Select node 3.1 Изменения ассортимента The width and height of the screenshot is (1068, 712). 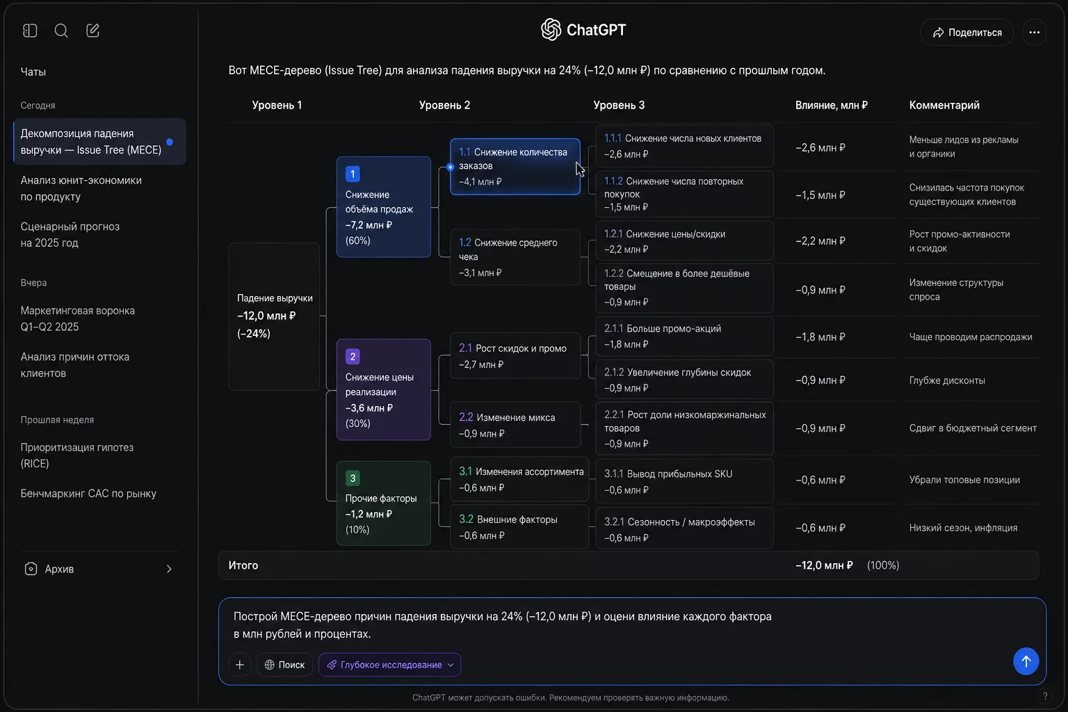click(x=519, y=479)
